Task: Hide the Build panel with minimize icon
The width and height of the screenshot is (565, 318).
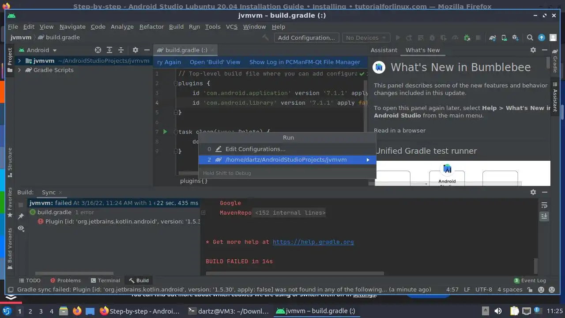Action: tap(545, 192)
